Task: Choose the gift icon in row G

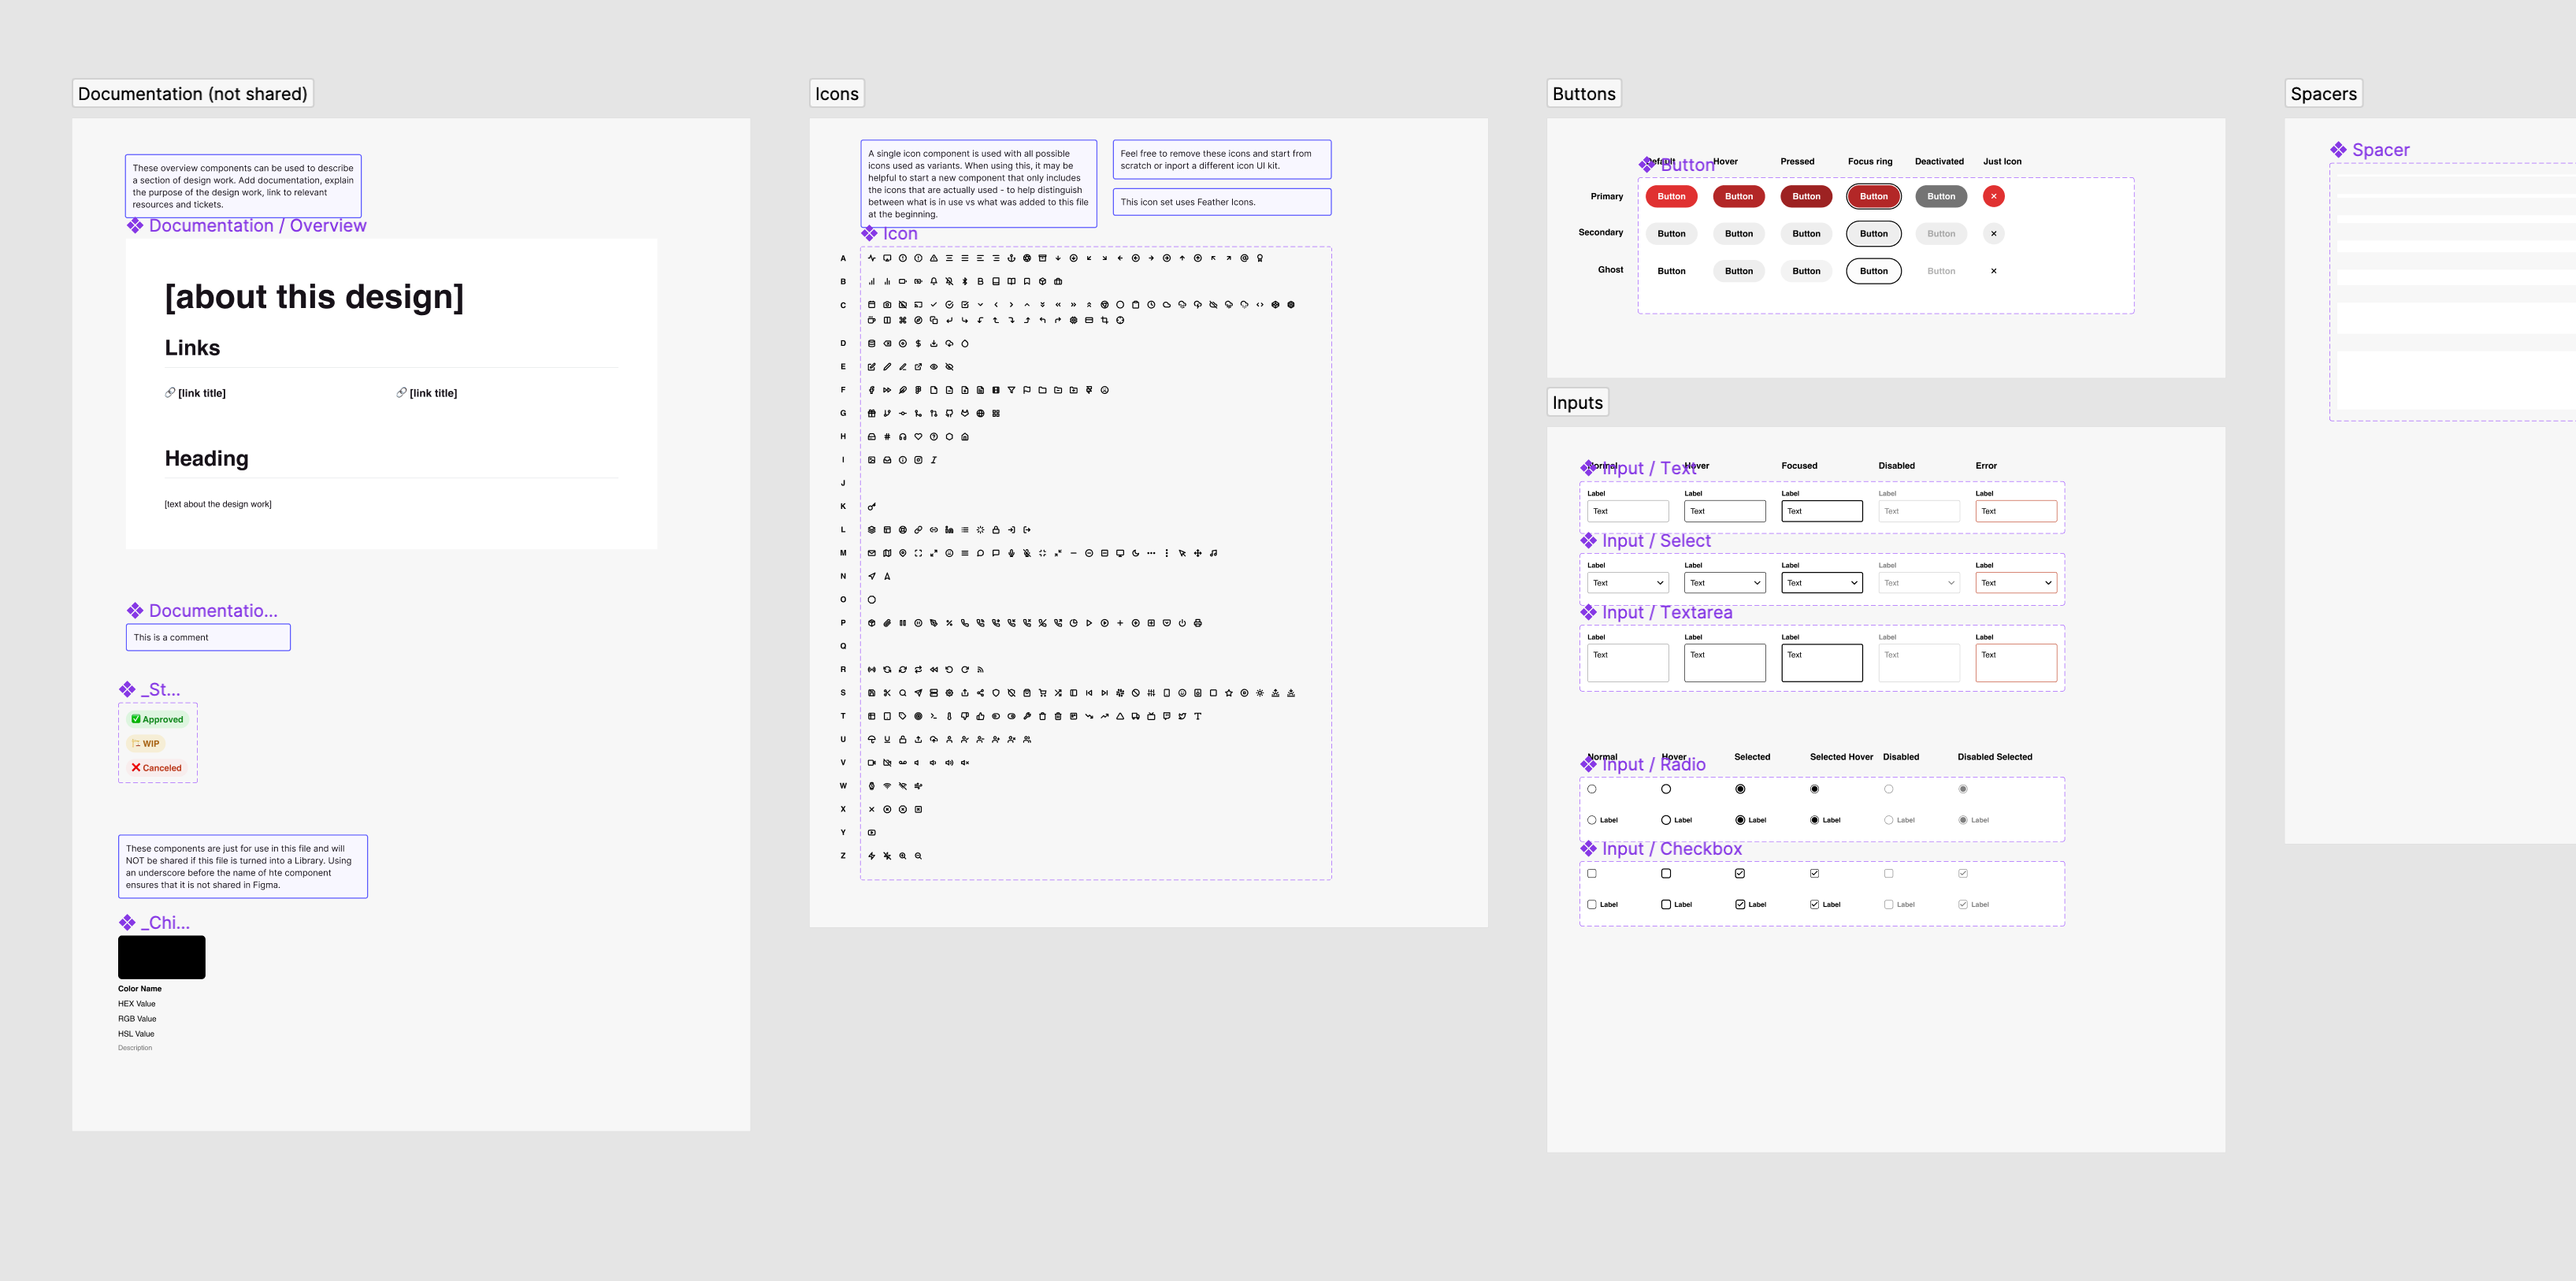Action: [872, 414]
